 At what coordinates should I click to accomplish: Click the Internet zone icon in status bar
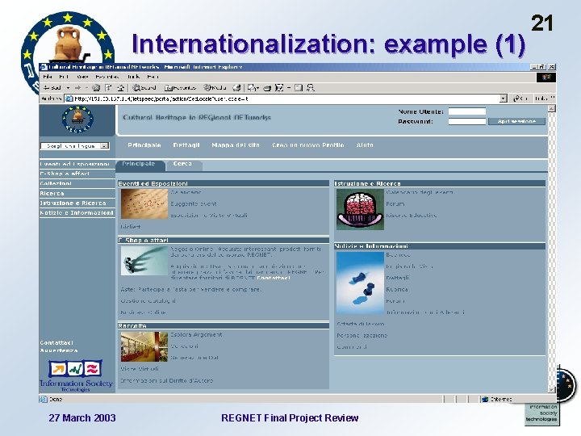(x=485, y=400)
